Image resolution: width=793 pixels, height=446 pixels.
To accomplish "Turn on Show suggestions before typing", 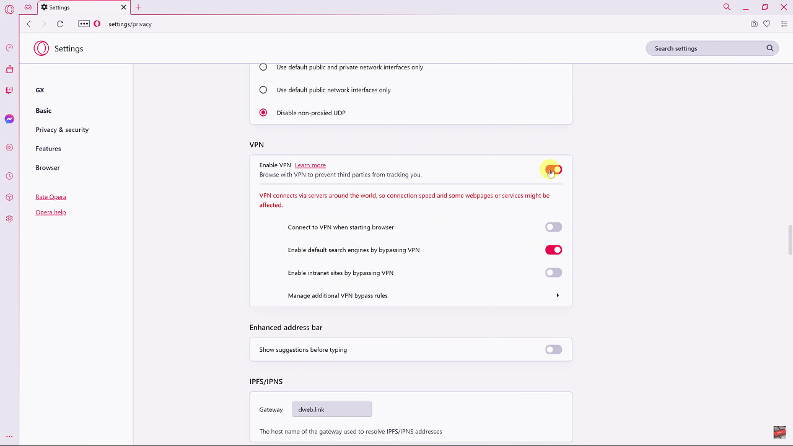I will (553, 350).
